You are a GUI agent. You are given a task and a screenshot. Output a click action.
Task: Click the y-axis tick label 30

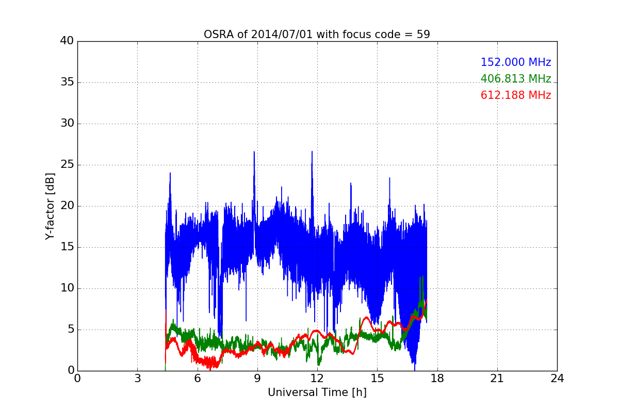click(68, 124)
